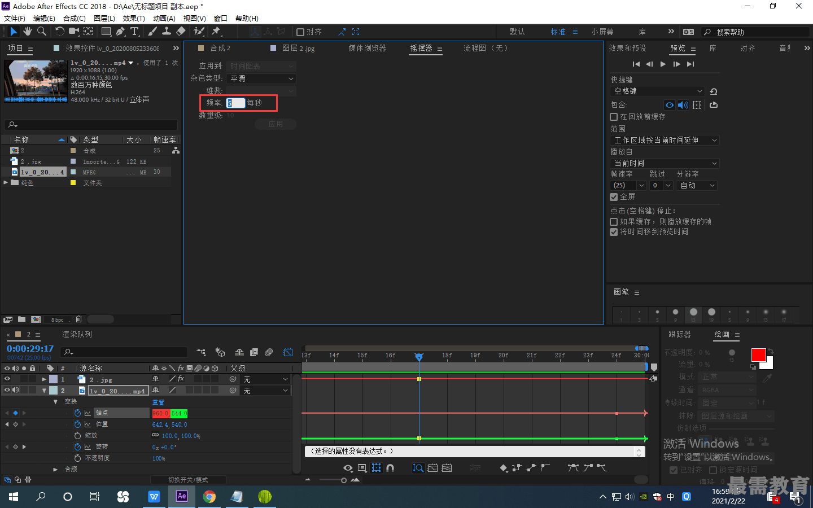Uncheck the 全屏 checkbox
The image size is (813, 508).
pyautogui.click(x=614, y=197)
